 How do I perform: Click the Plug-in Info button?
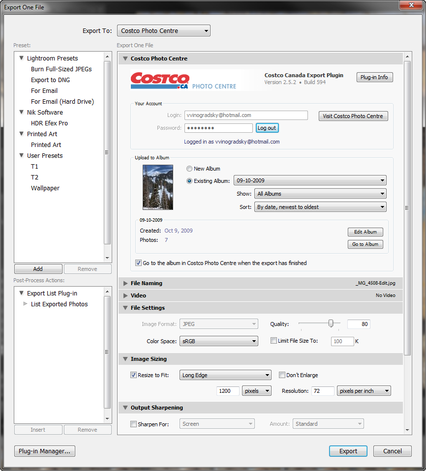(x=374, y=77)
